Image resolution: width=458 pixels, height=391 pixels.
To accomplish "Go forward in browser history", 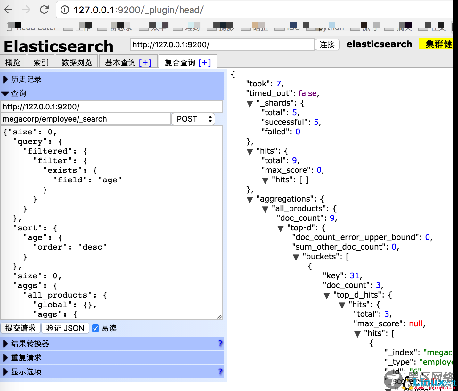I will pos(26,10).
